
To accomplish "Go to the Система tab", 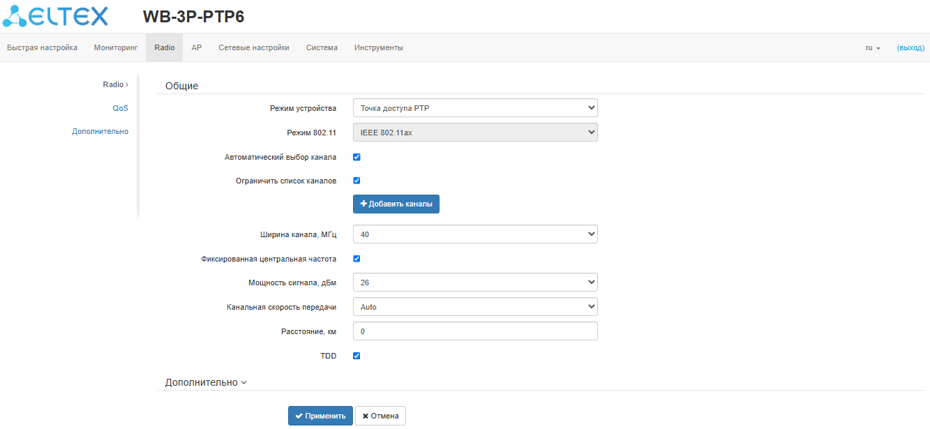I will click(x=322, y=48).
